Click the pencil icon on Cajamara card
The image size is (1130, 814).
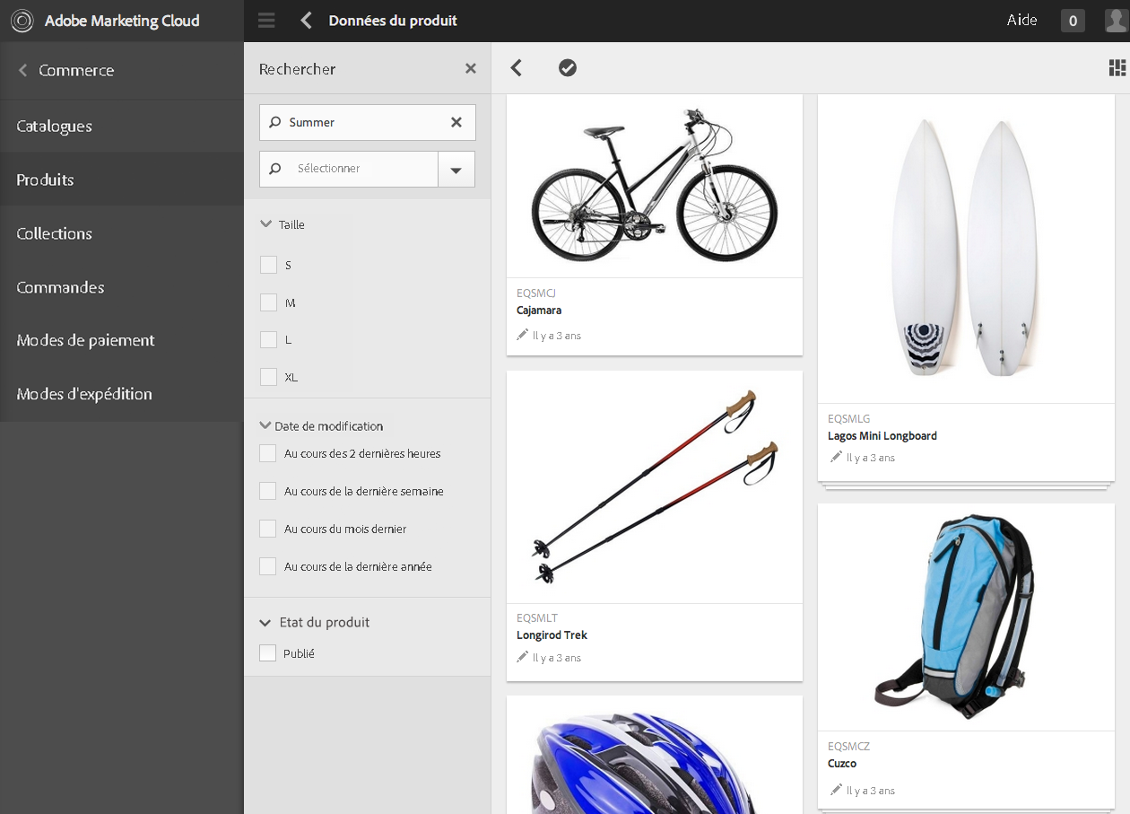tap(523, 335)
